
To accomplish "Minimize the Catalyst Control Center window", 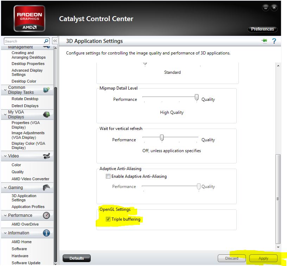I will click(266, 8).
